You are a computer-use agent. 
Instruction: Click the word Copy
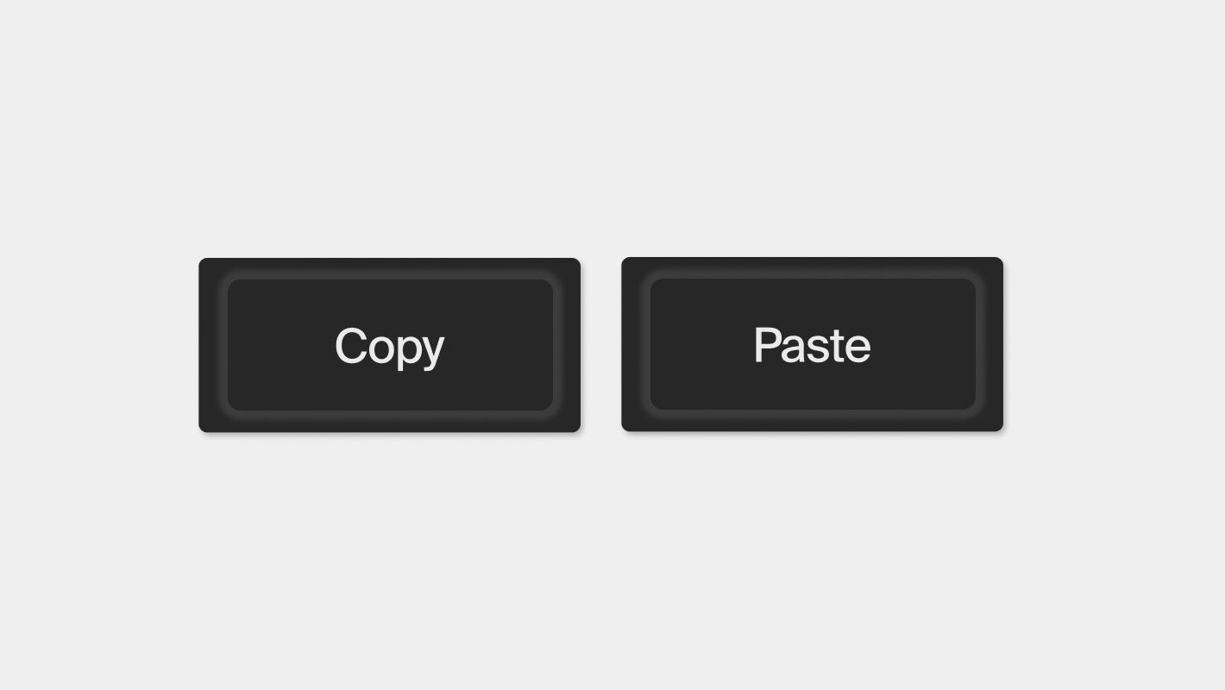point(389,347)
